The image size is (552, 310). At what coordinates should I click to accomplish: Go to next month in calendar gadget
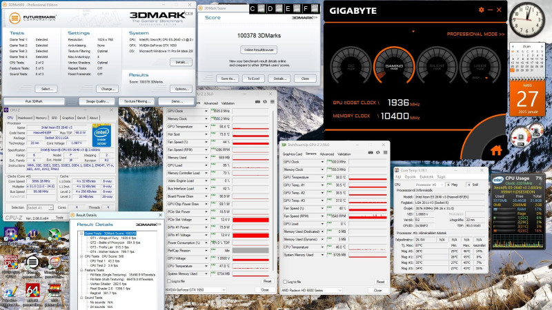pyautogui.click(x=542, y=46)
